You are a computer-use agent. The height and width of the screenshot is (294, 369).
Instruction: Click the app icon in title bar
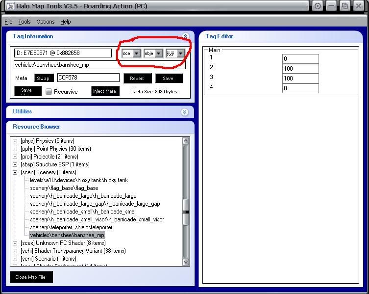(x=10, y=6)
